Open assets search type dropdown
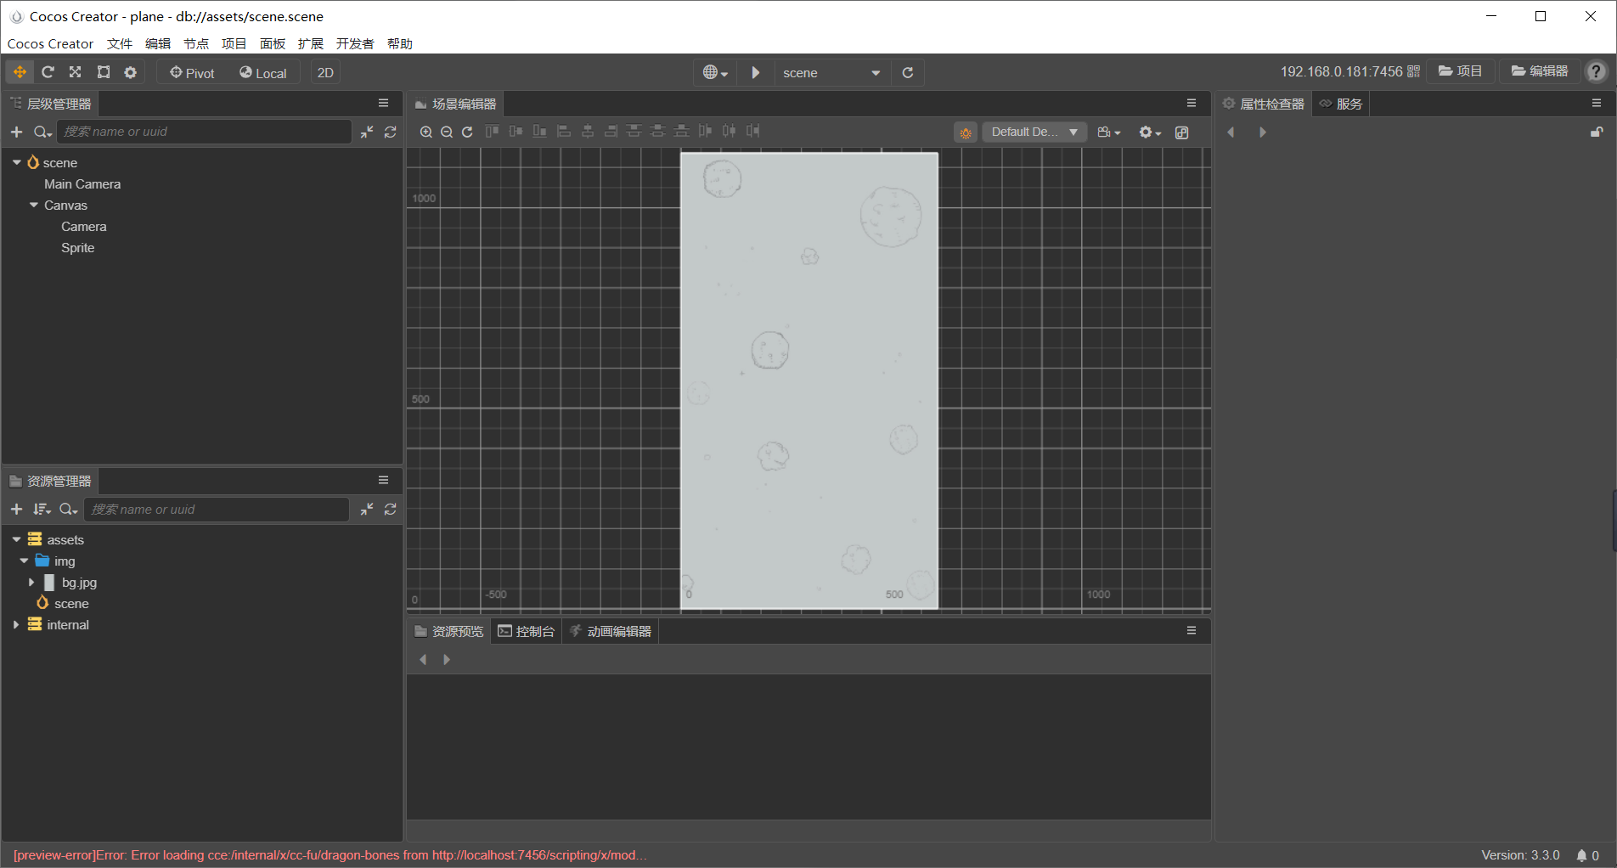Image resolution: width=1617 pixels, height=868 pixels. 69,509
